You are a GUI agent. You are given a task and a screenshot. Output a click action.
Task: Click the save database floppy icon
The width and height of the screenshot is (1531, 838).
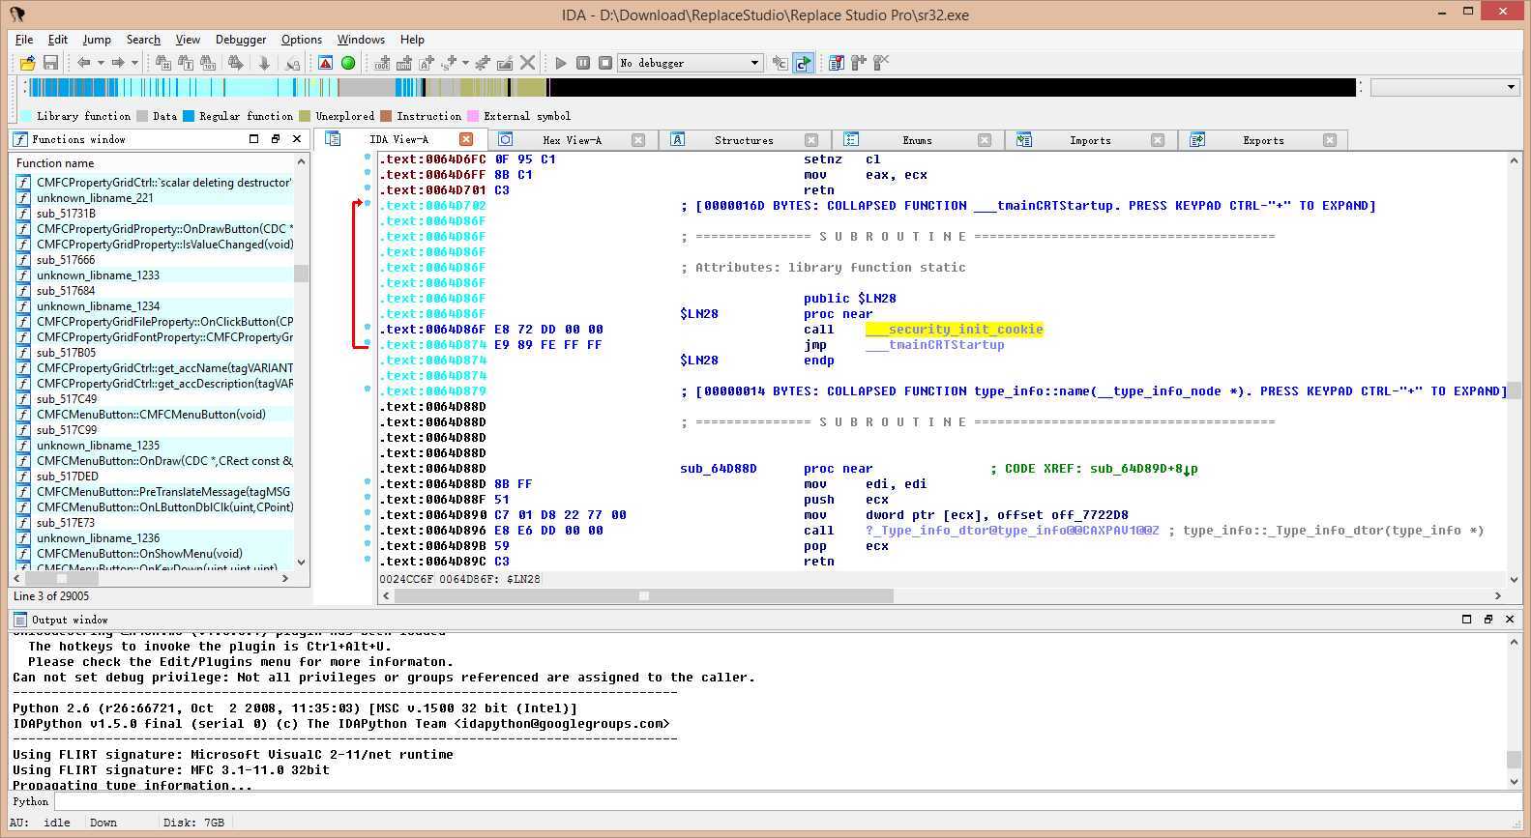[50, 63]
